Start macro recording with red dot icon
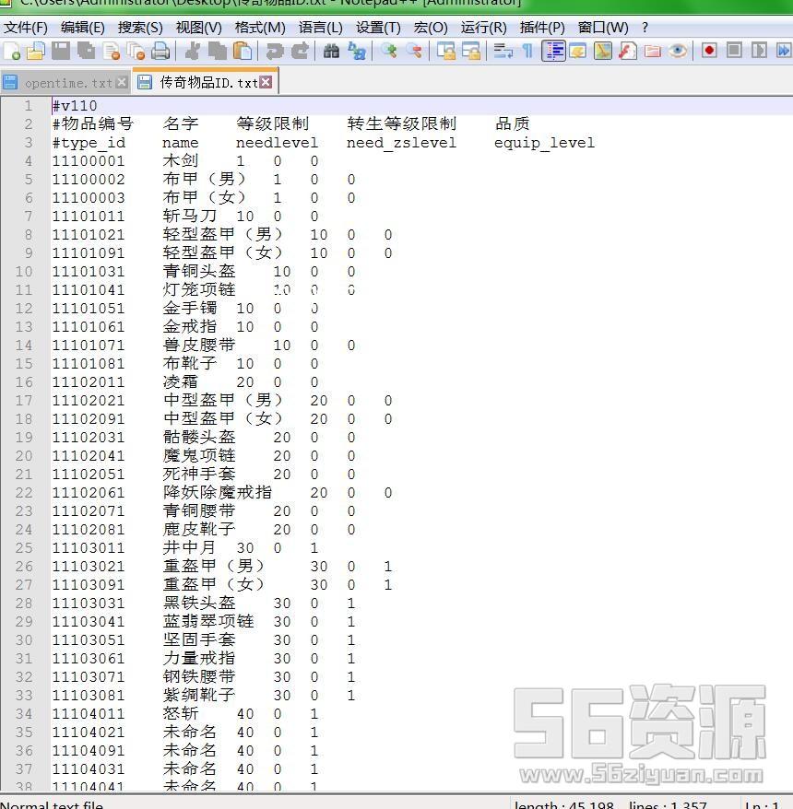Viewport: 793px width, 809px height. click(709, 51)
